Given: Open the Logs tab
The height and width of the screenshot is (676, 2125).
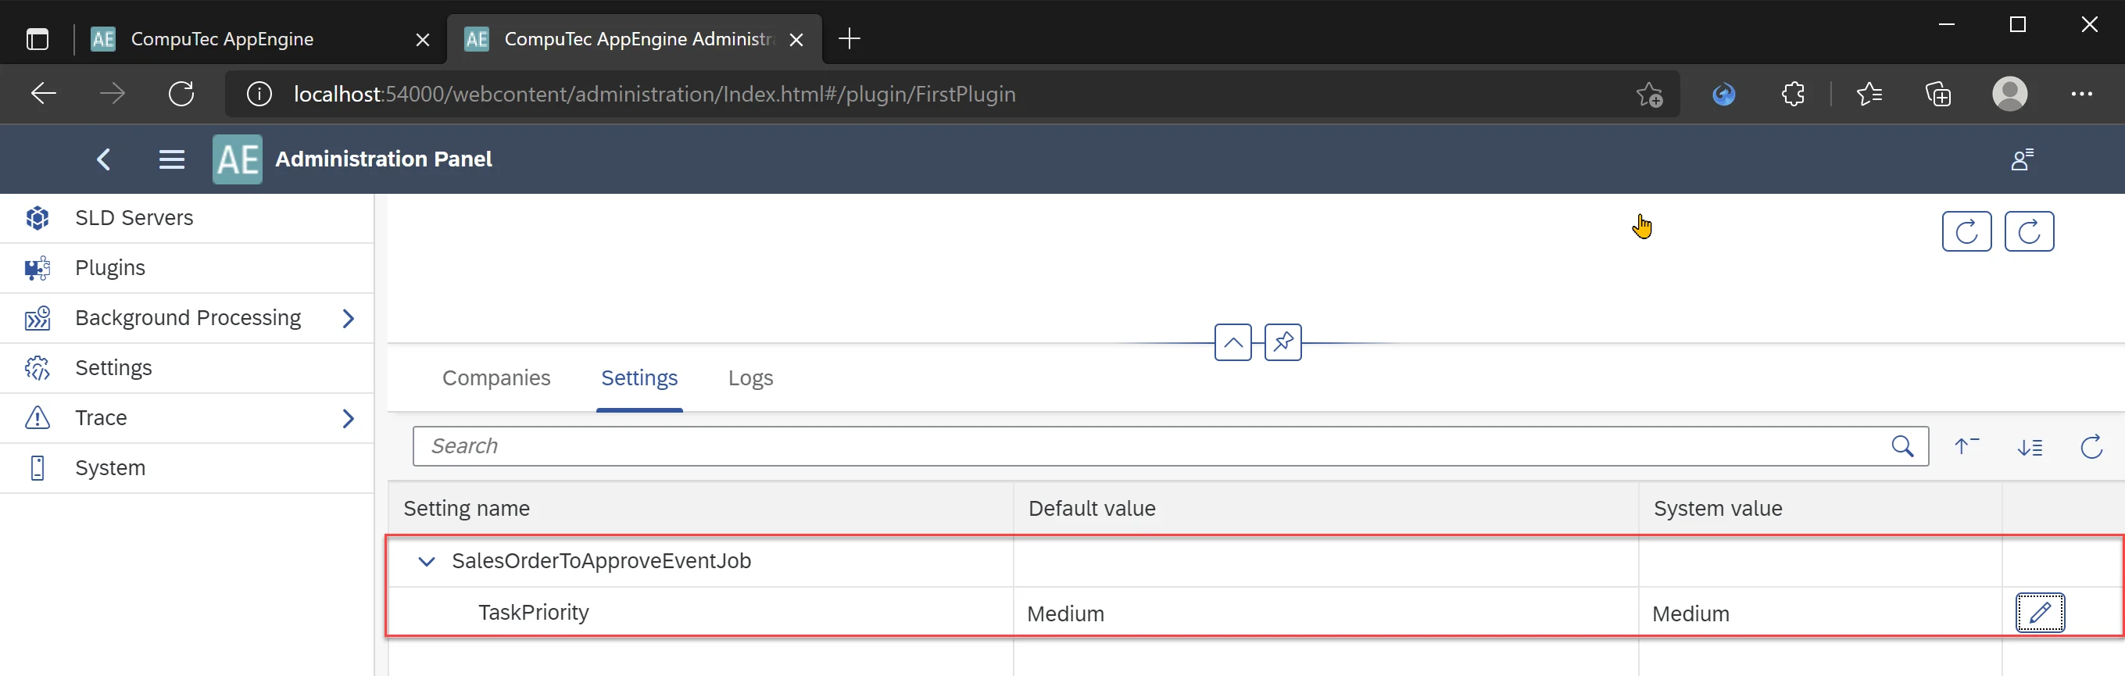Looking at the screenshot, I should tap(749, 377).
